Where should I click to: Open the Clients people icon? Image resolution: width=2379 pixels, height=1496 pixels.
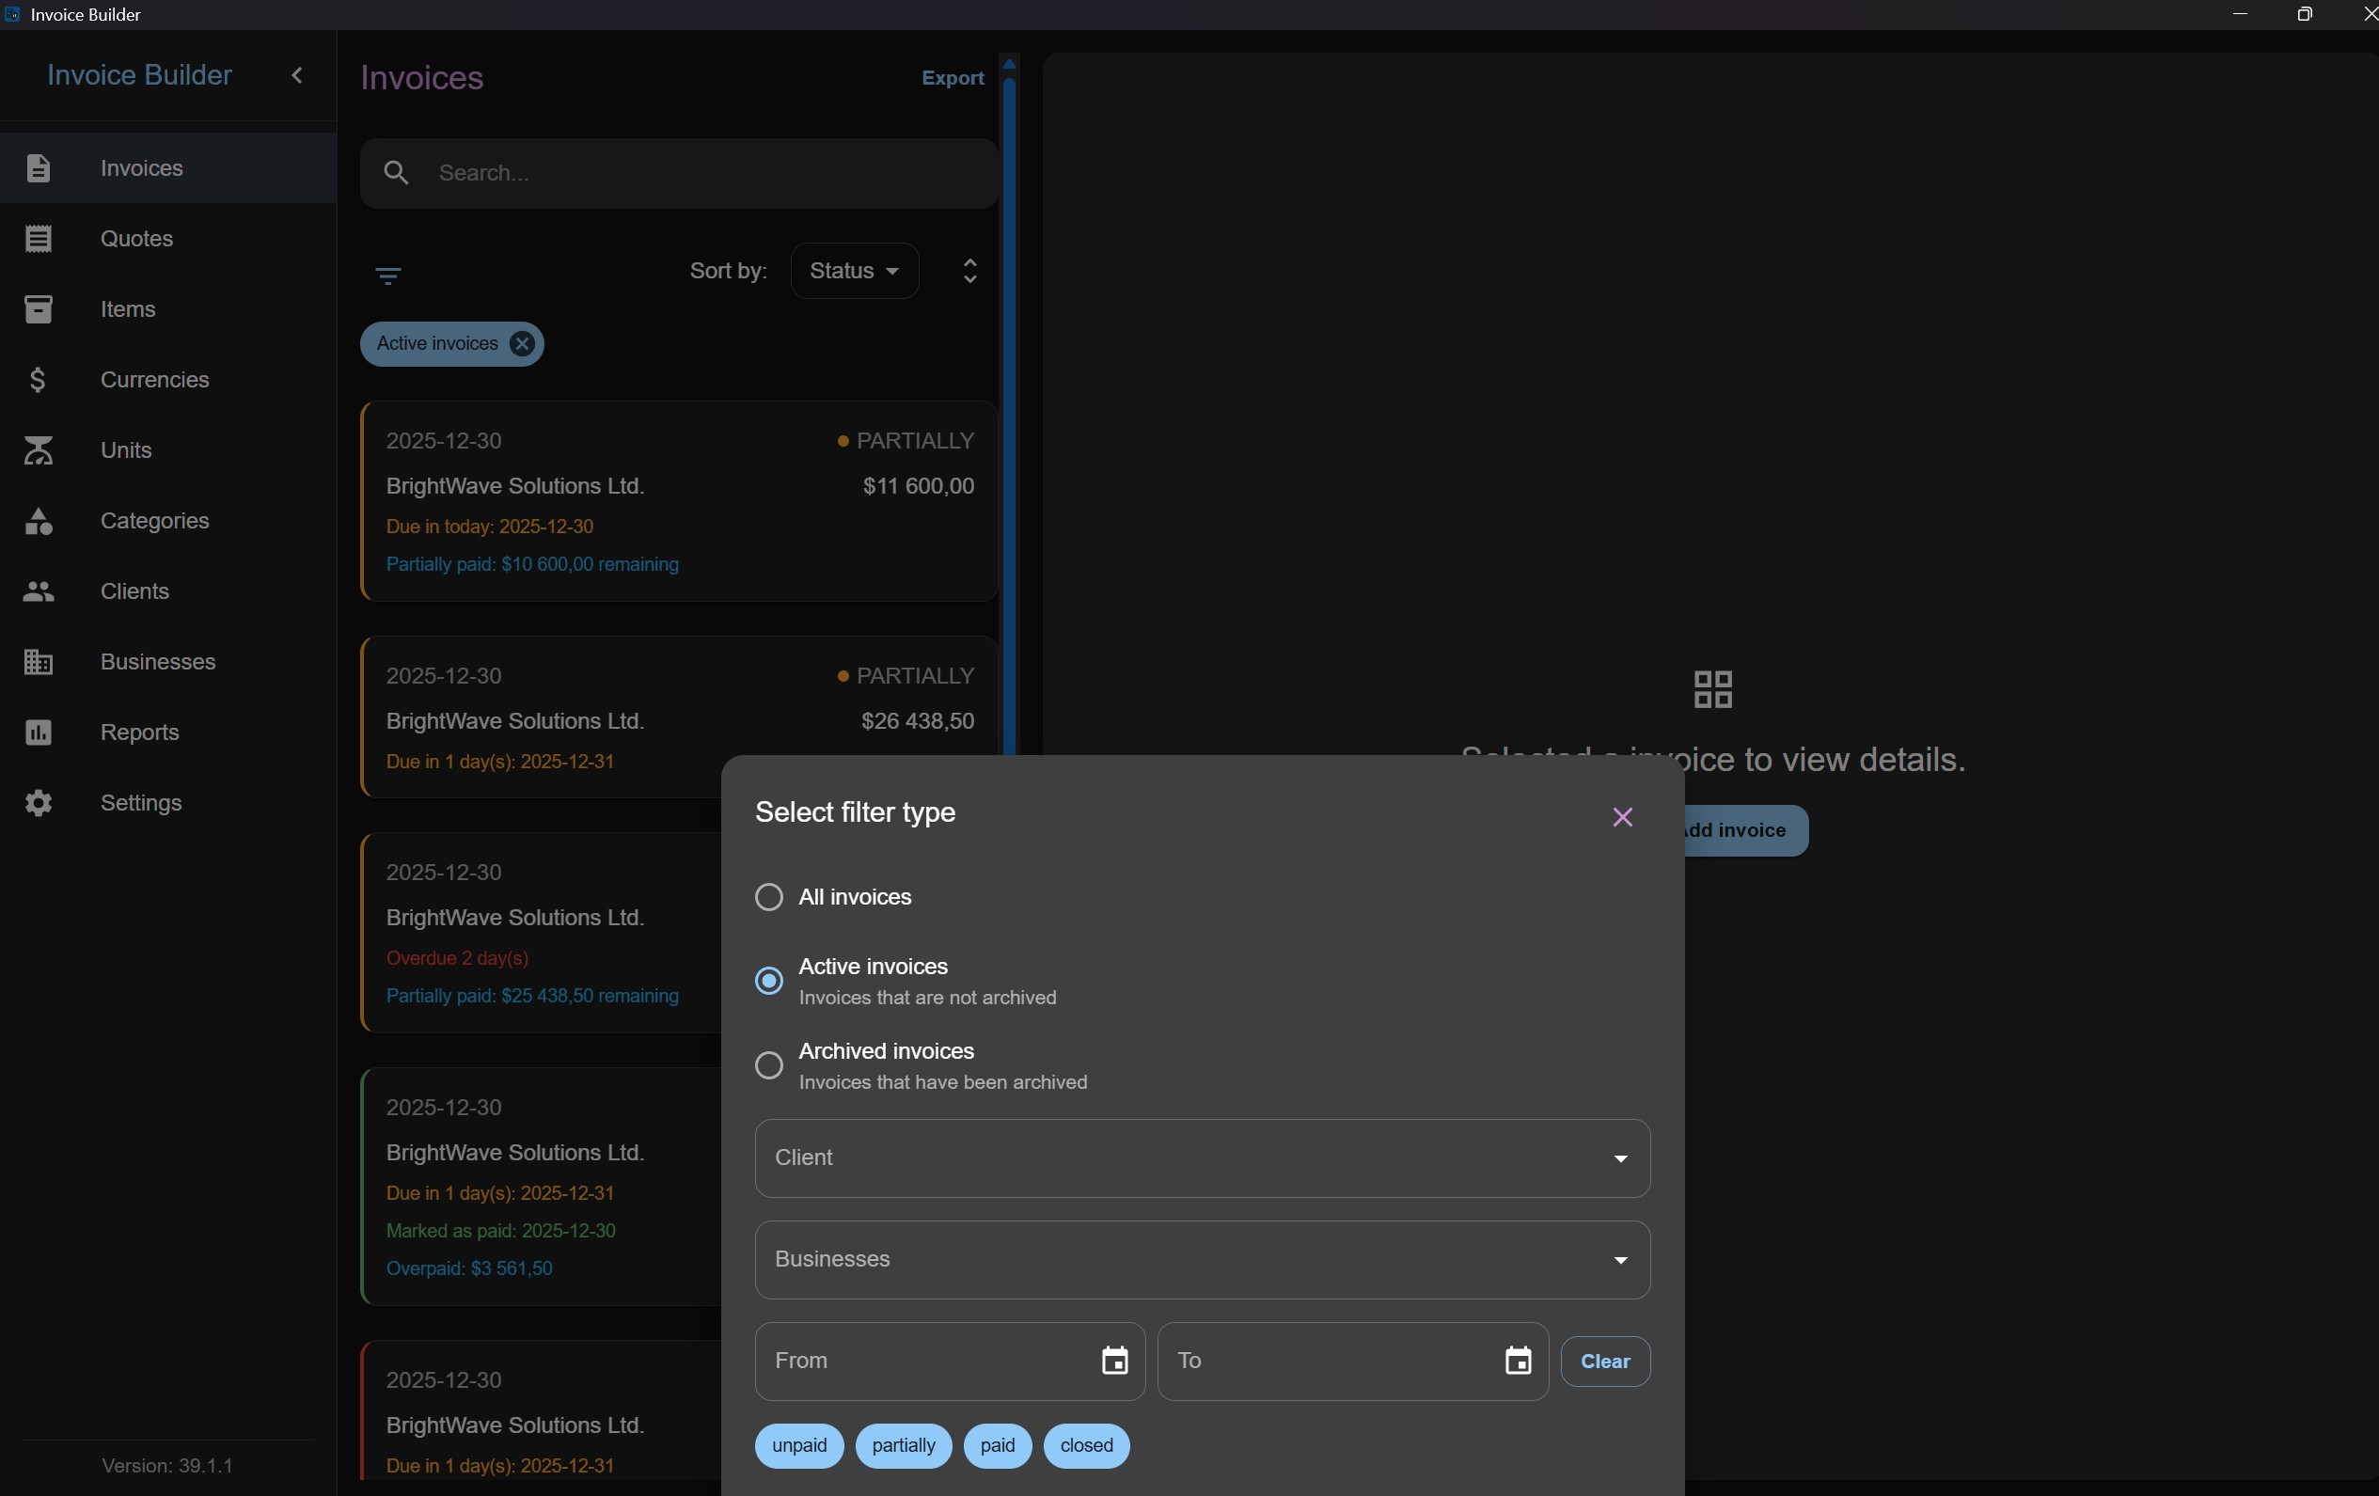click(x=38, y=591)
